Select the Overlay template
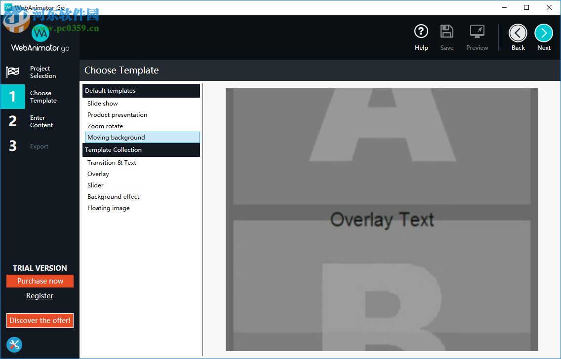 [x=142, y=174]
